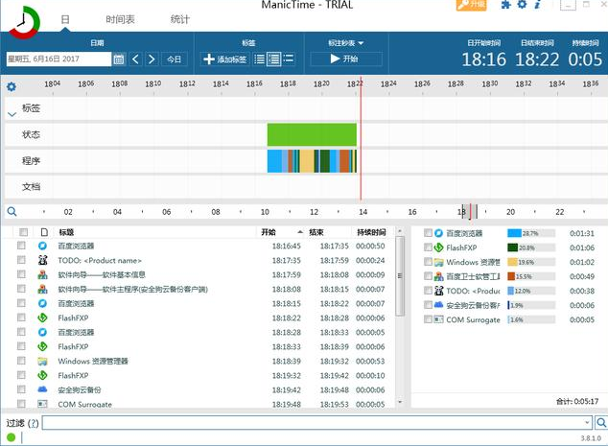
Task: Click the timeline search magnifier icon
Action: point(12,212)
